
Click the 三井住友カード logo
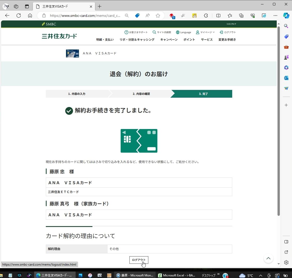59,36
